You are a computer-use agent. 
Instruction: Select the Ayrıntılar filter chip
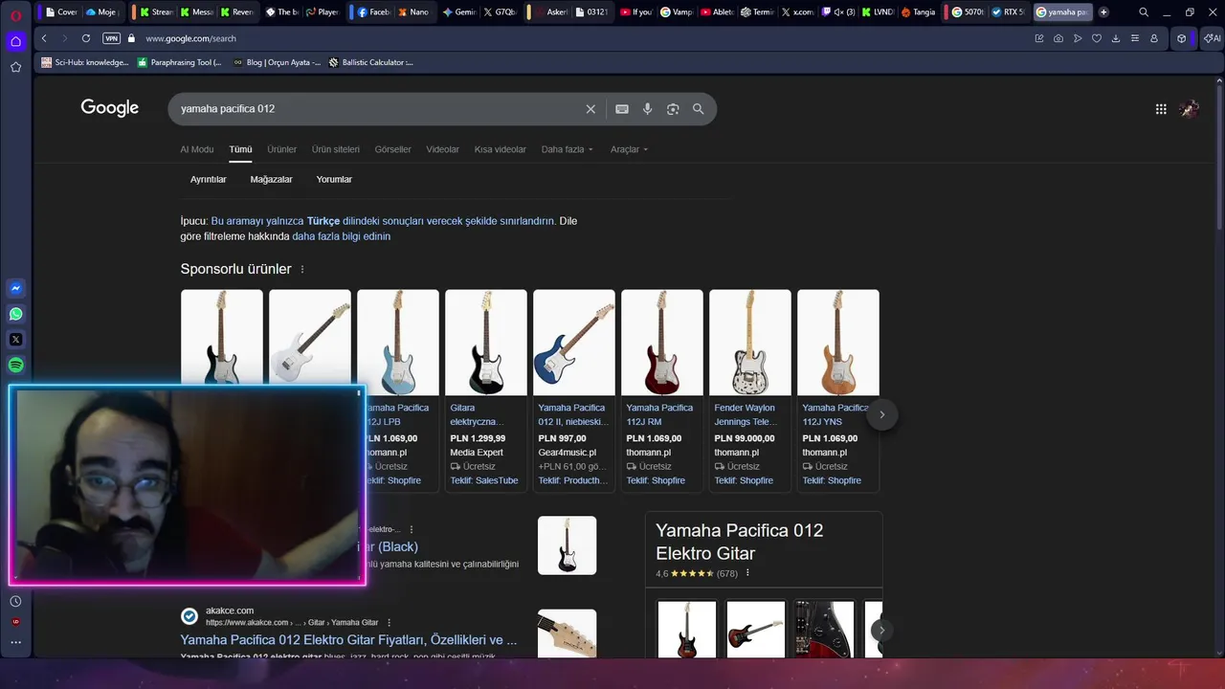[209, 179]
